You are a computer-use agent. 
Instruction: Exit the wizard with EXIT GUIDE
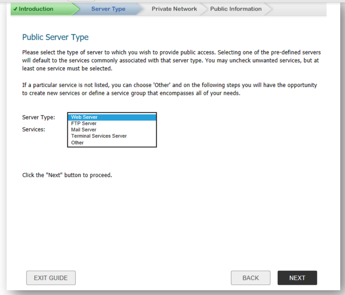51,278
